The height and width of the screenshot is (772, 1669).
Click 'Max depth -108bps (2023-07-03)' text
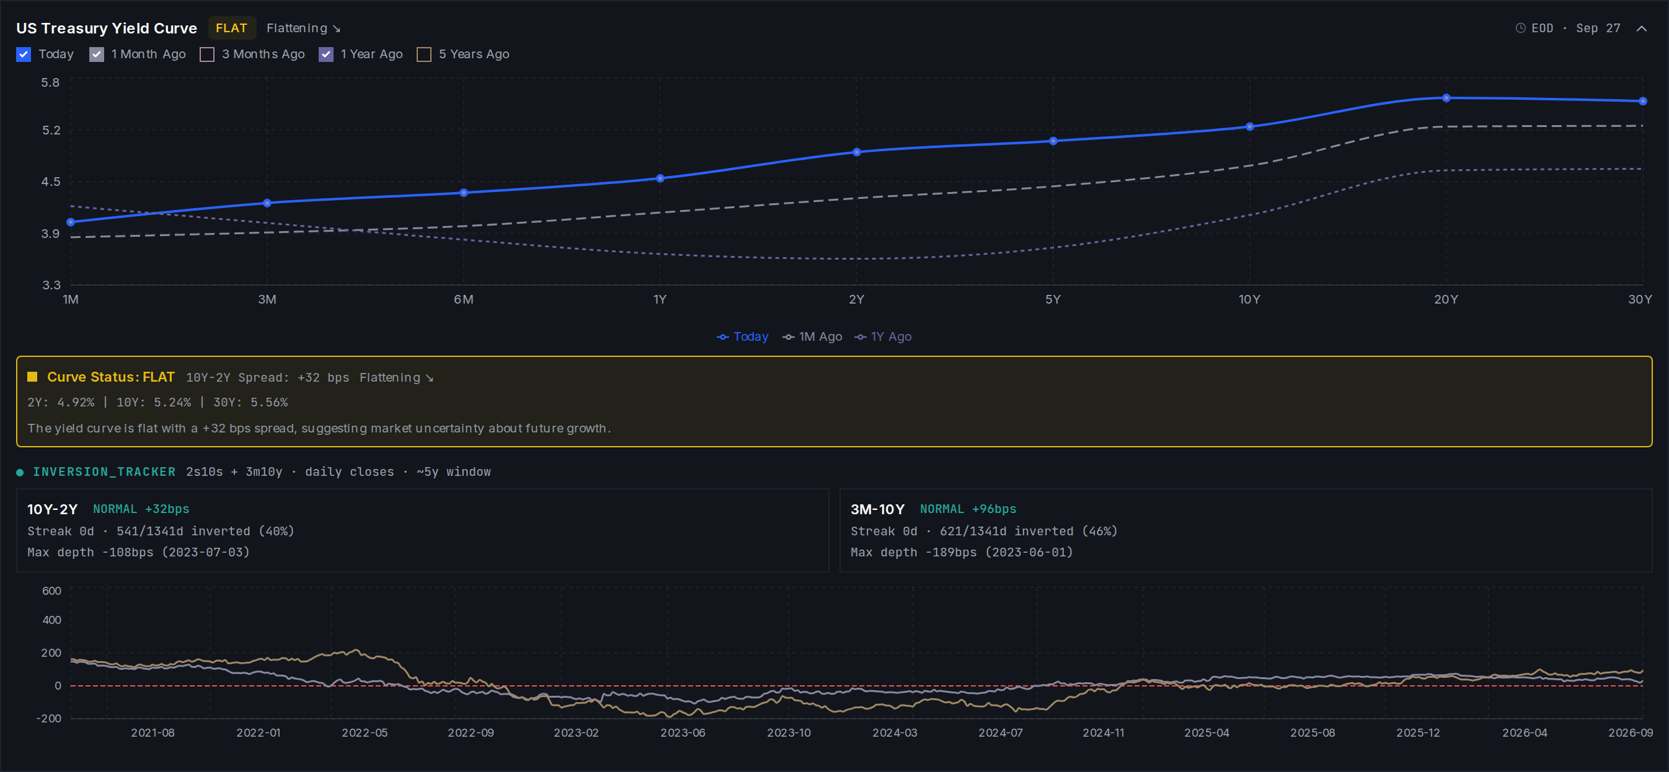(x=139, y=553)
